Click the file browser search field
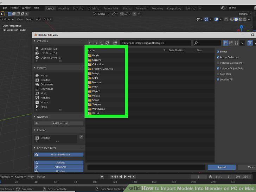The width and height of the screenshot is (256, 192). point(207,43)
